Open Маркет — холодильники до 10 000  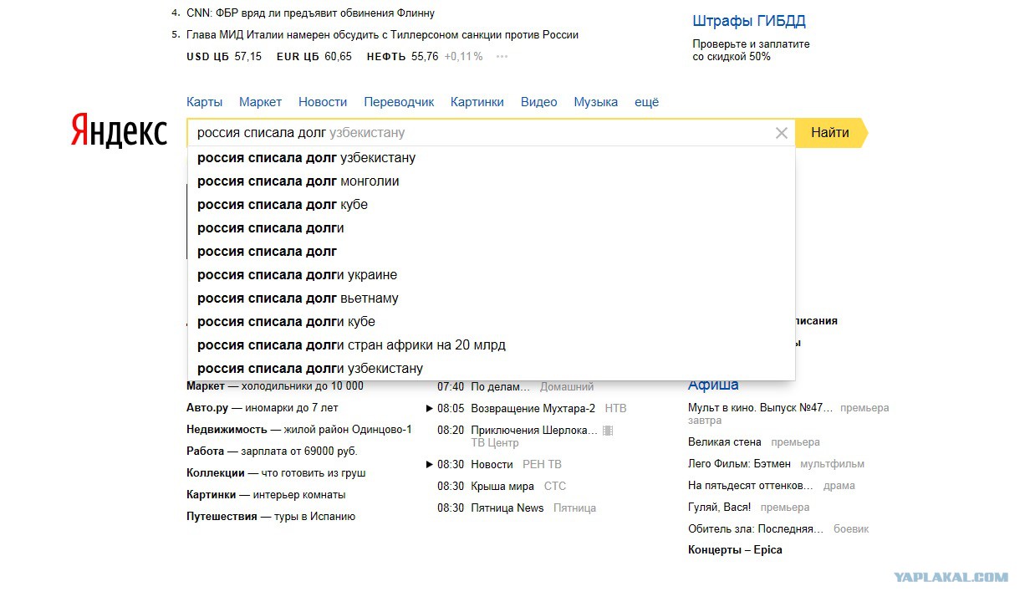[275, 386]
